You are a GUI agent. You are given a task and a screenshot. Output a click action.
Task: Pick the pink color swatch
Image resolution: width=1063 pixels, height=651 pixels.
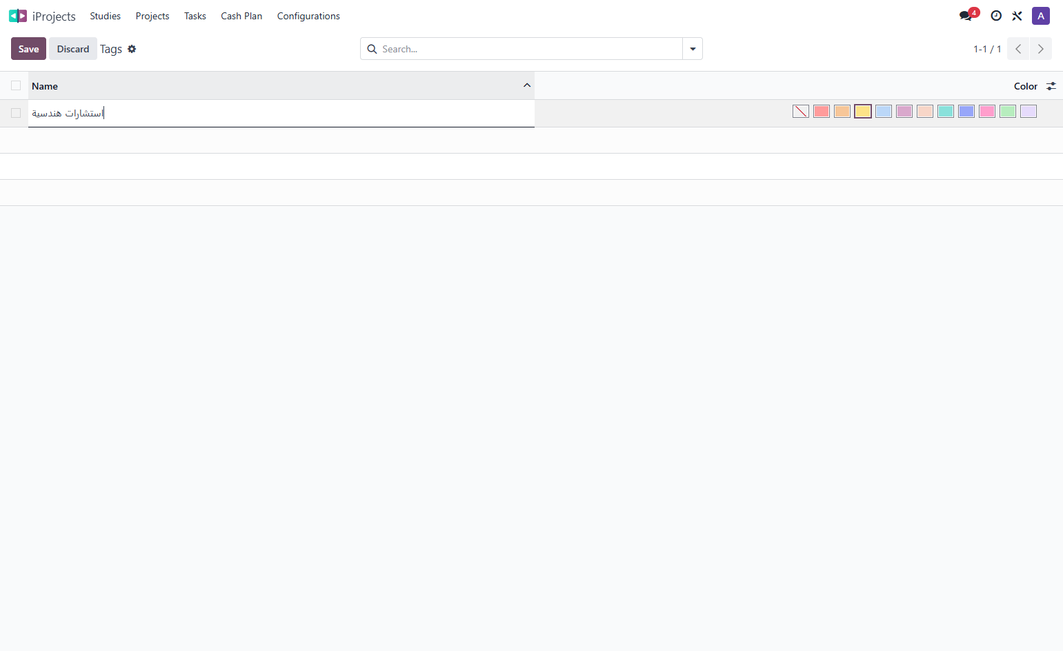click(987, 111)
